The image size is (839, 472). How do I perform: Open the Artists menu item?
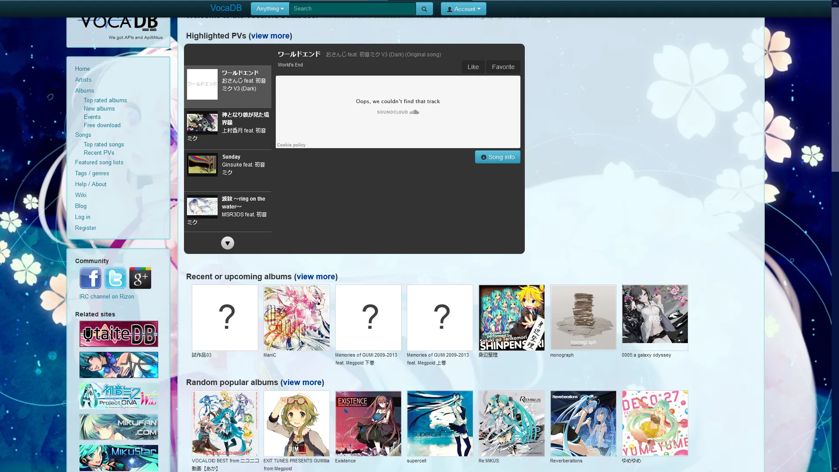tap(83, 80)
